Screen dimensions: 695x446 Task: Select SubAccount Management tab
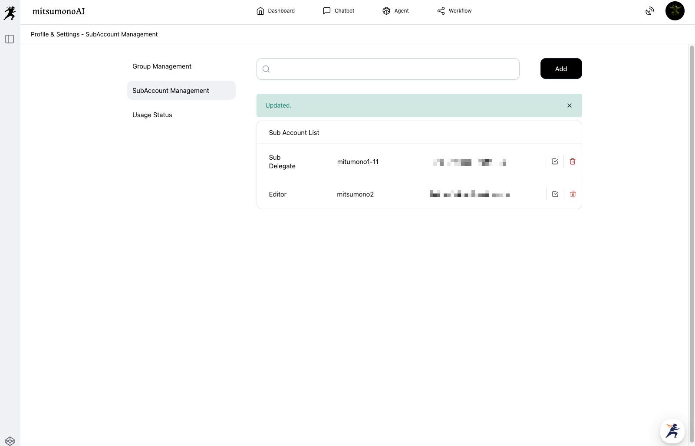click(171, 91)
